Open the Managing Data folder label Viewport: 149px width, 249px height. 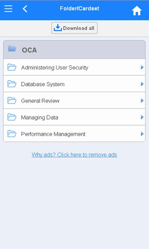pyautogui.click(x=40, y=118)
